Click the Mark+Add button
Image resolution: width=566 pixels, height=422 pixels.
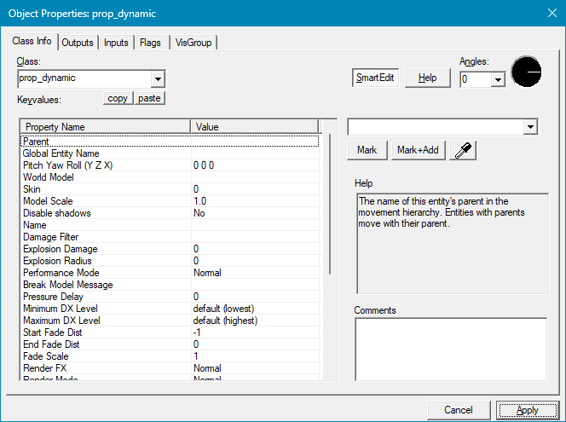pos(419,150)
